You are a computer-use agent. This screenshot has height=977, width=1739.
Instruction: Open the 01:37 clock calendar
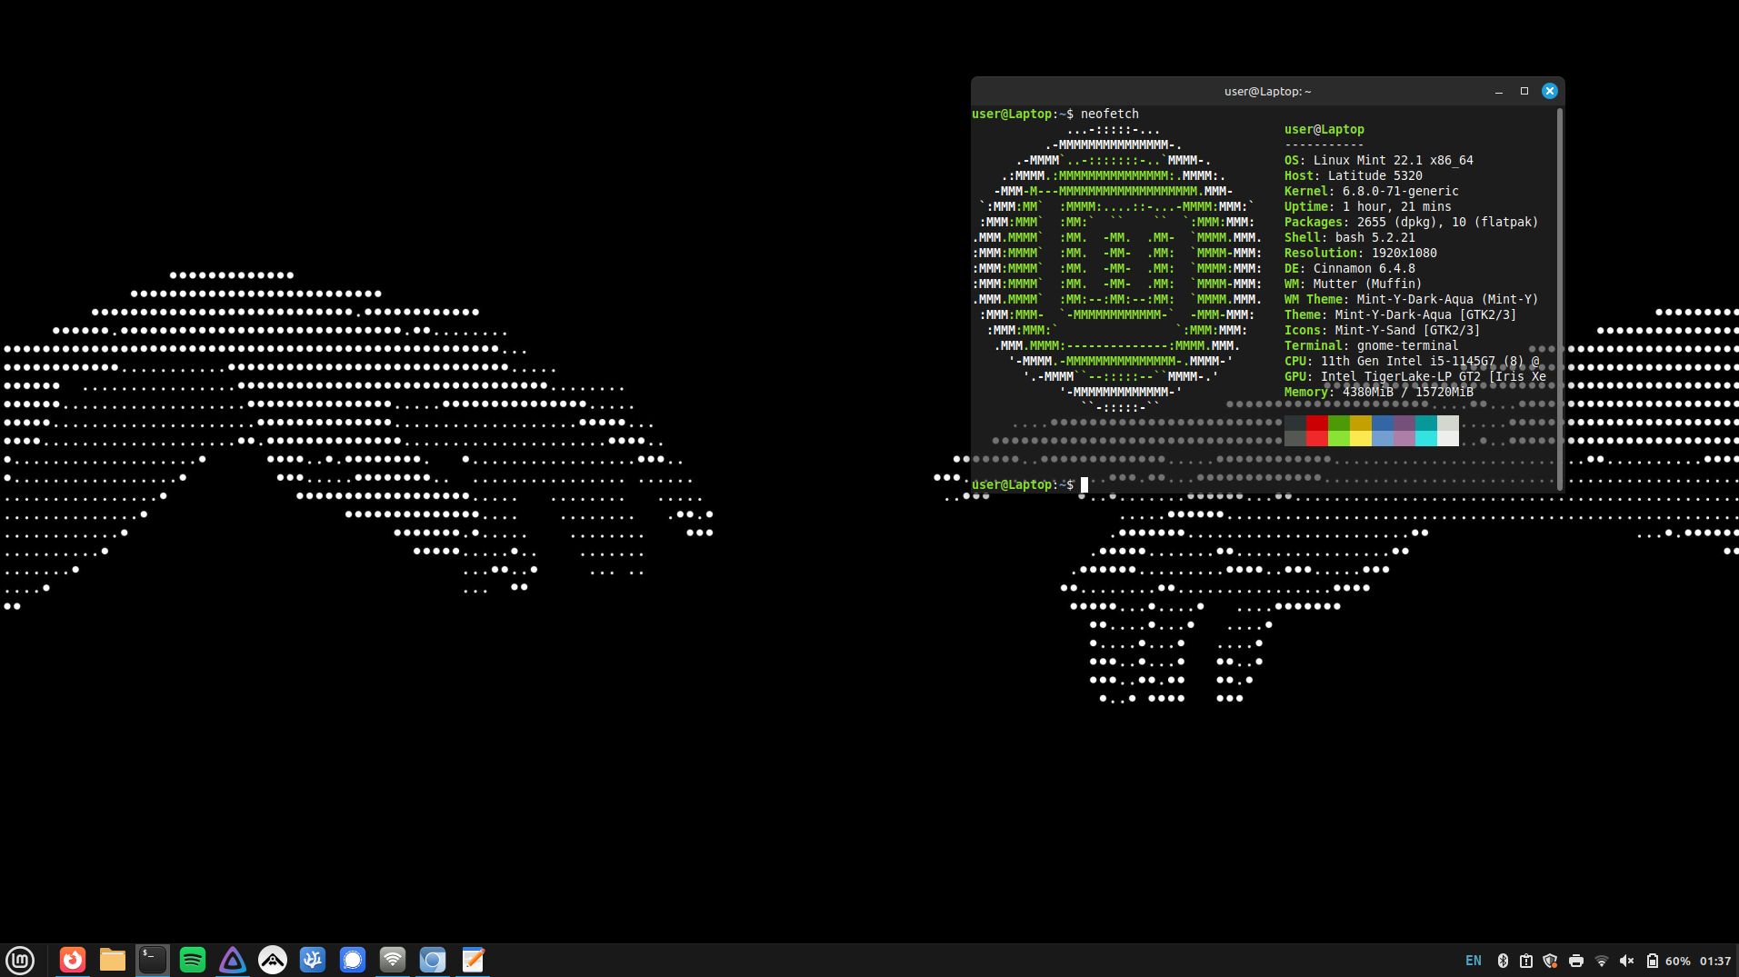(1715, 961)
